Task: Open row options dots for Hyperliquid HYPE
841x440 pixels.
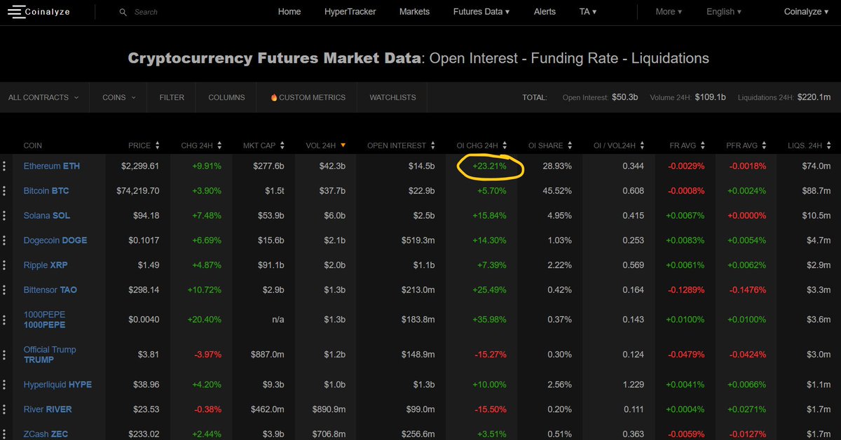Action: pos(4,385)
